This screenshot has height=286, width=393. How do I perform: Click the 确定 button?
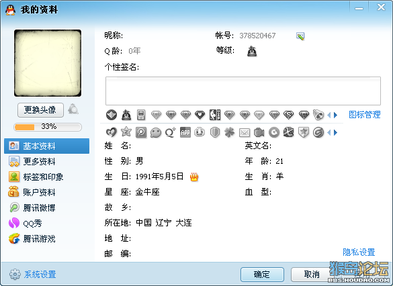pos(262,275)
